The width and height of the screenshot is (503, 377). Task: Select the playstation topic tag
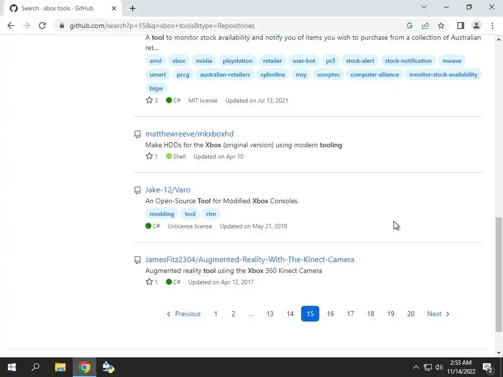click(237, 60)
